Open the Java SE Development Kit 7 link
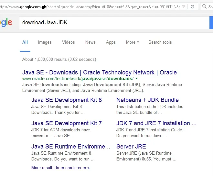The width and height of the screenshot is (213, 176). tap(67, 123)
